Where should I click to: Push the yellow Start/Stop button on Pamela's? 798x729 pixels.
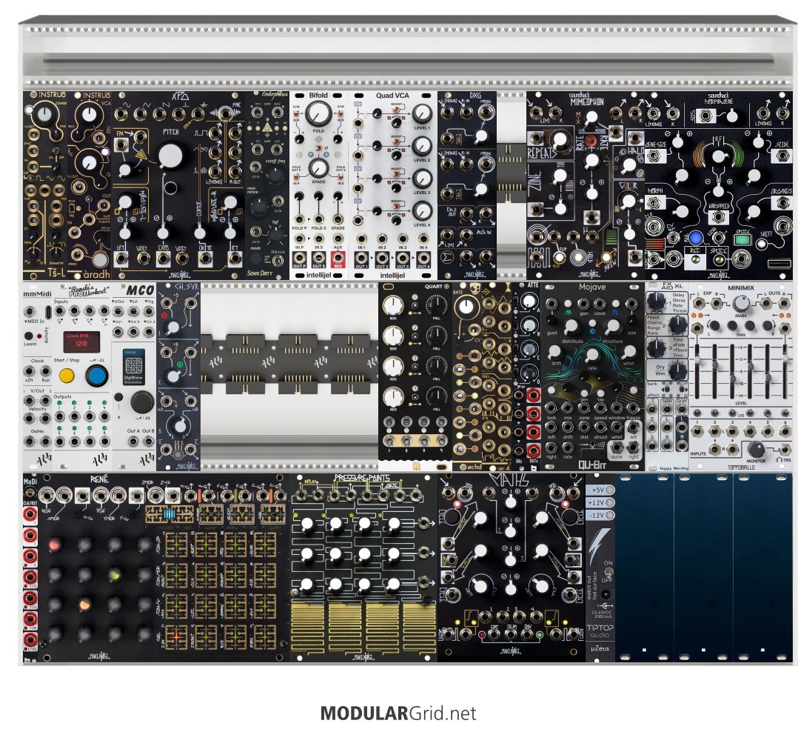click(x=67, y=376)
